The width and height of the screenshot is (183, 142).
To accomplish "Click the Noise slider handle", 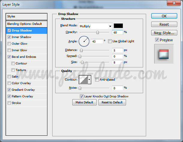I will coord(80,88).
